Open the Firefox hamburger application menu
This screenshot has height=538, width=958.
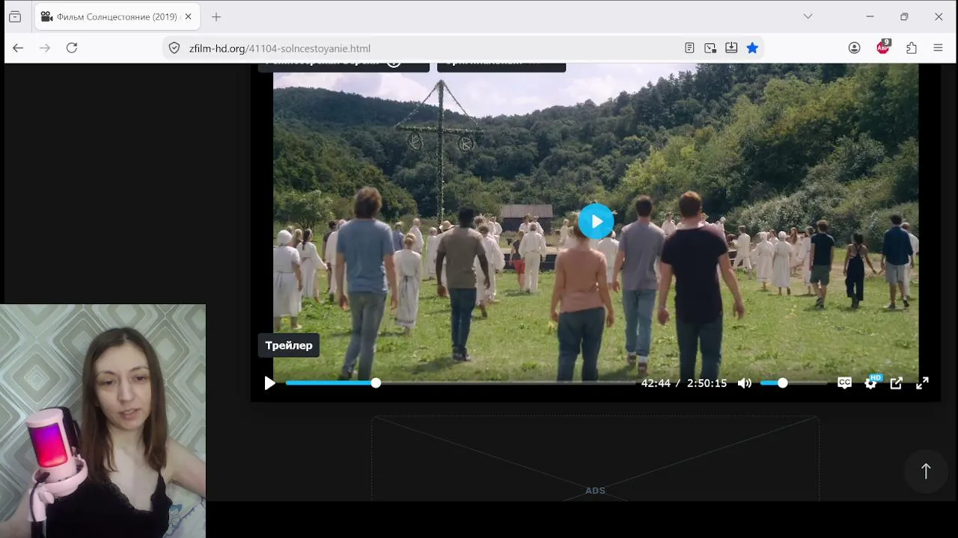tap(938, 48)
